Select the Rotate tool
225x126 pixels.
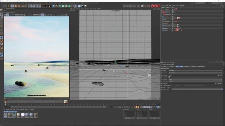click(19, 6)
